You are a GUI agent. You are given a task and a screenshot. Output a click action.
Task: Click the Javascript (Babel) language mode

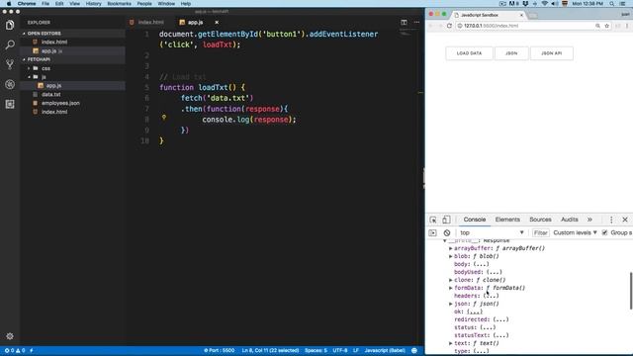(x=385, y=350)
